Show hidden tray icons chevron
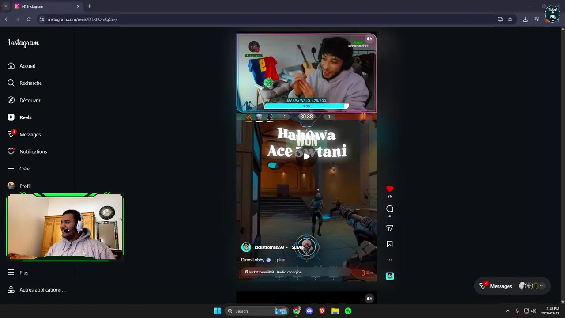The image size is (565, 318). [508, 311]
